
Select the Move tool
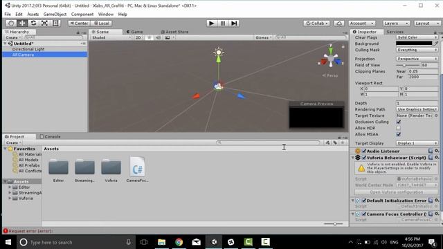[x=22, y=23]
